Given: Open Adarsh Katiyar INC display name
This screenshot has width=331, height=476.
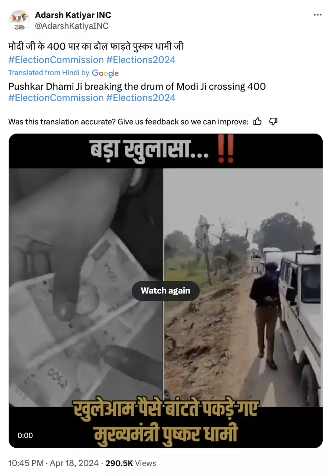Looking at the screenshot, I should (x=73, y=15).
